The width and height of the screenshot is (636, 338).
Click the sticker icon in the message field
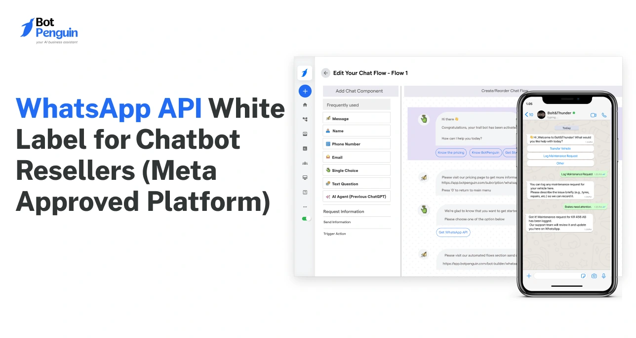pyautogui.click(x=583, y=276)
